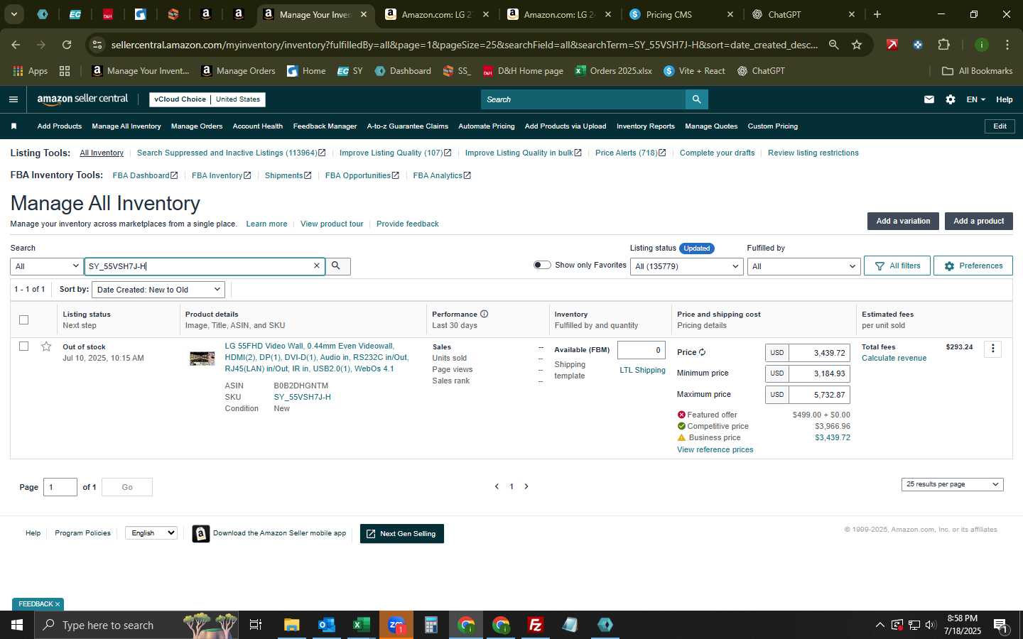Open Outlook from the taskbar
The image size is (1023, 639).
point(327,625)
